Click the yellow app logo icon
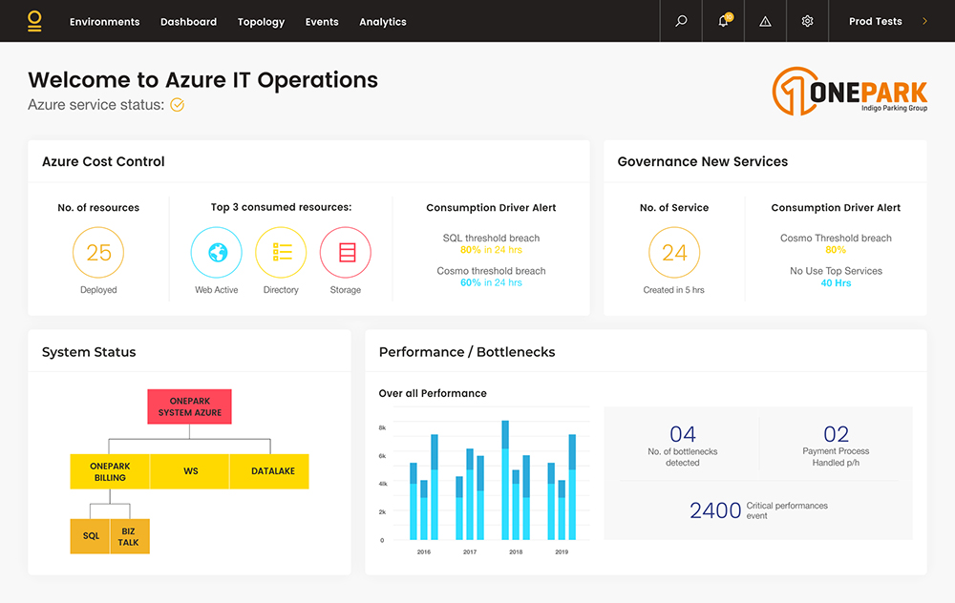Image resolution: width=955 pixels, height=603 pixels. click(x=35, y=21)
